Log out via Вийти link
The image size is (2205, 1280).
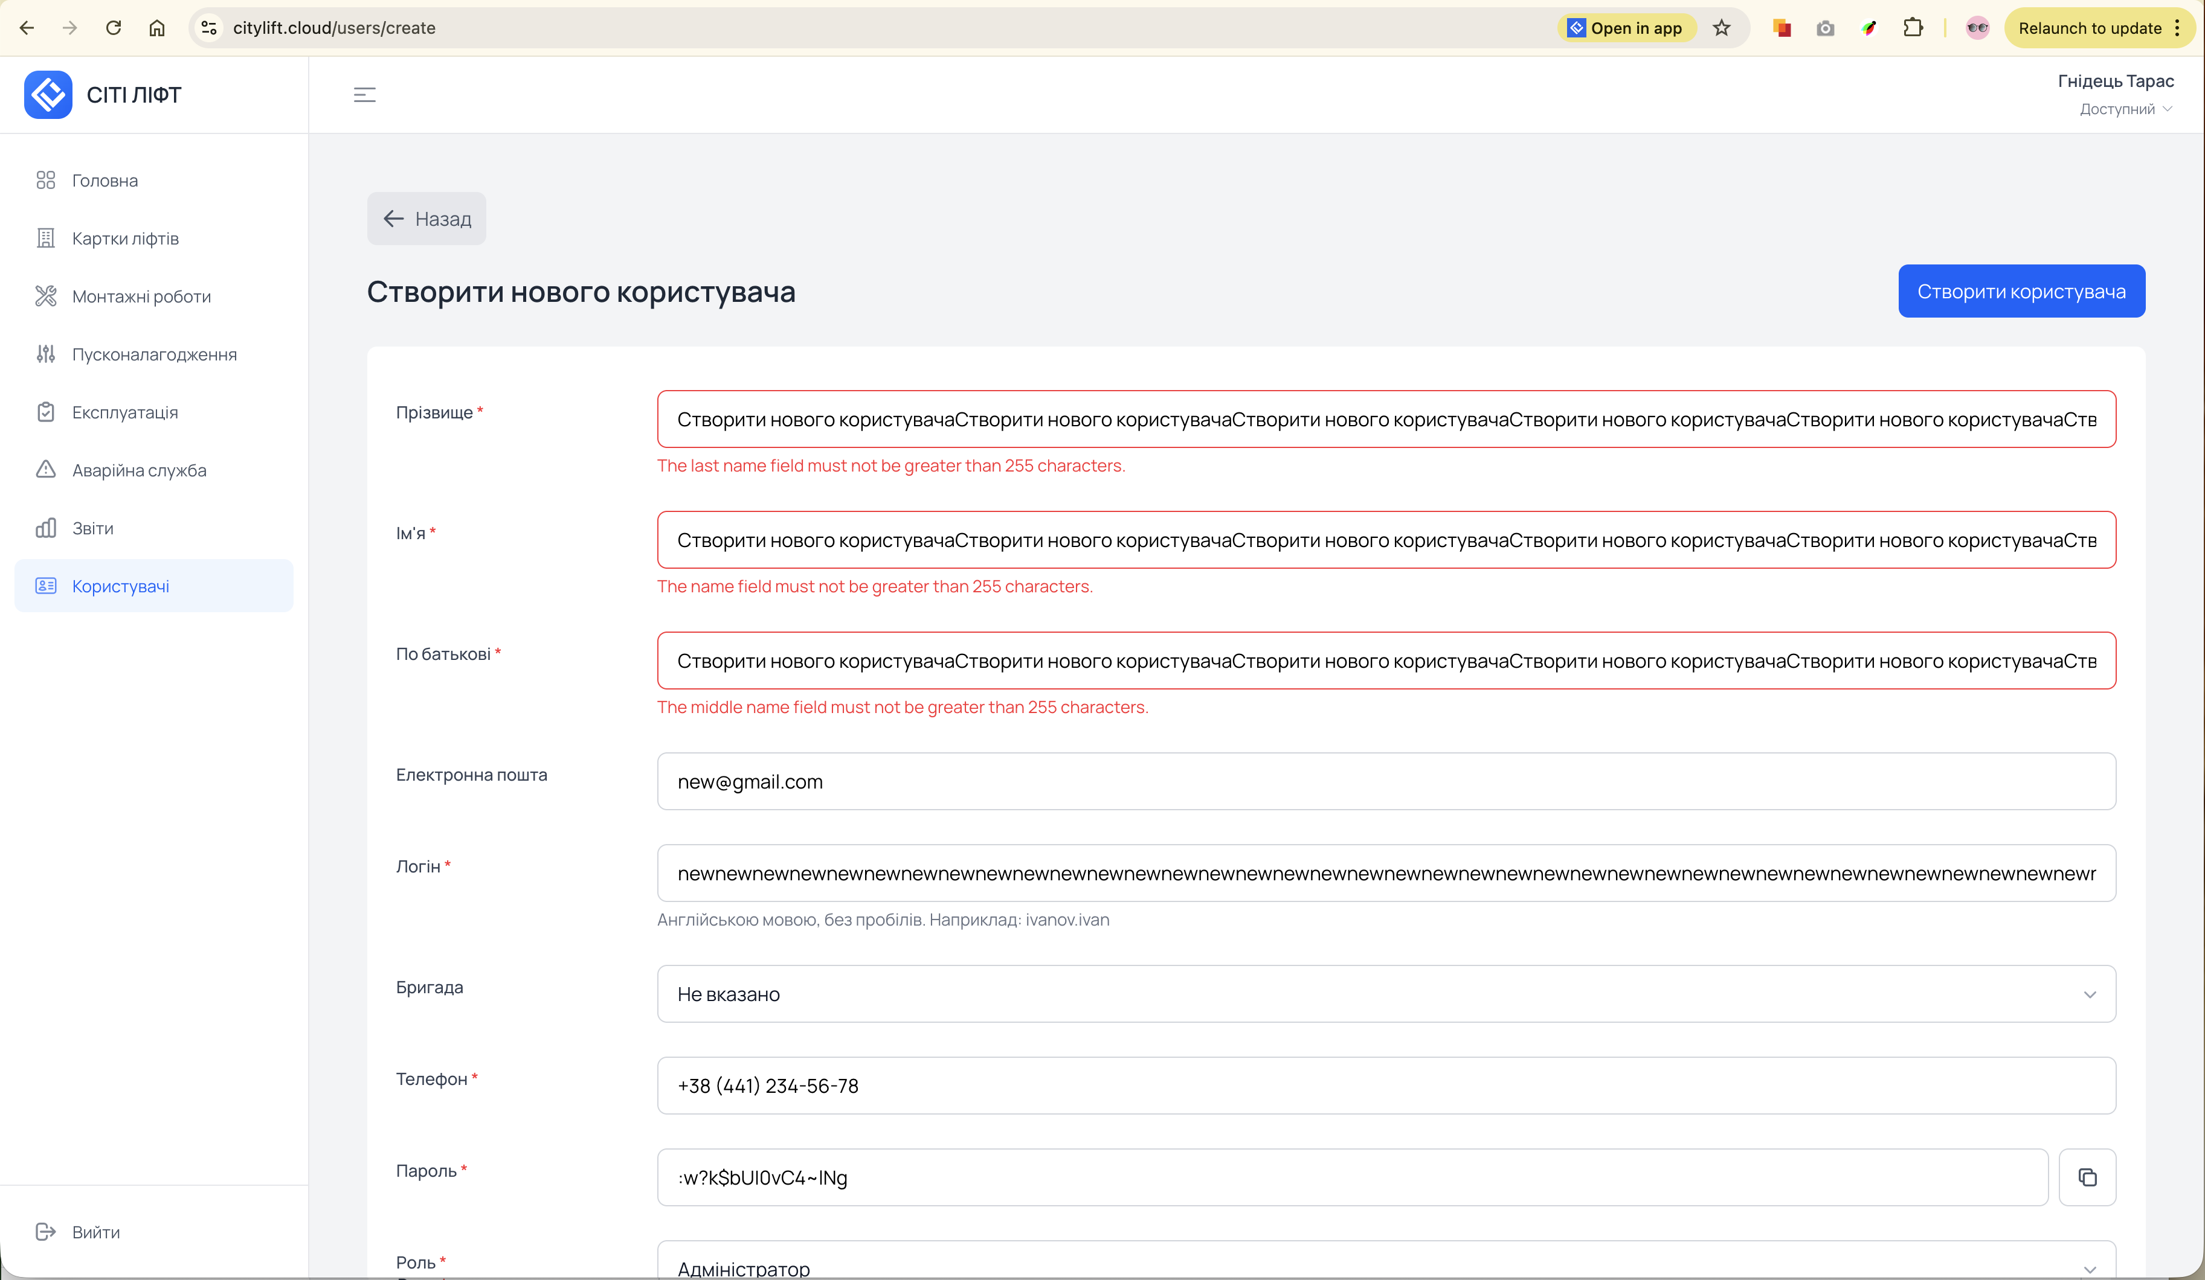tap(94, 1232)
